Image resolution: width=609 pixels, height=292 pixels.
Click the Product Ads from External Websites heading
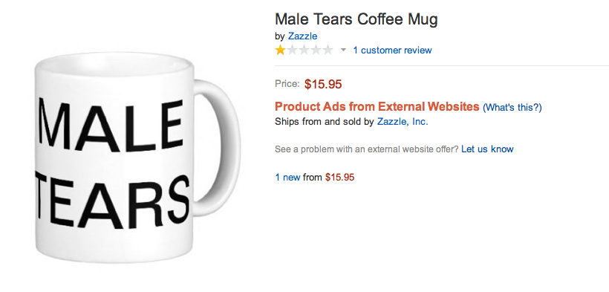[377, 106]
